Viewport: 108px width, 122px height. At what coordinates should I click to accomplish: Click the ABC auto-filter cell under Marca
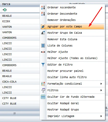[x=21, y=10]
